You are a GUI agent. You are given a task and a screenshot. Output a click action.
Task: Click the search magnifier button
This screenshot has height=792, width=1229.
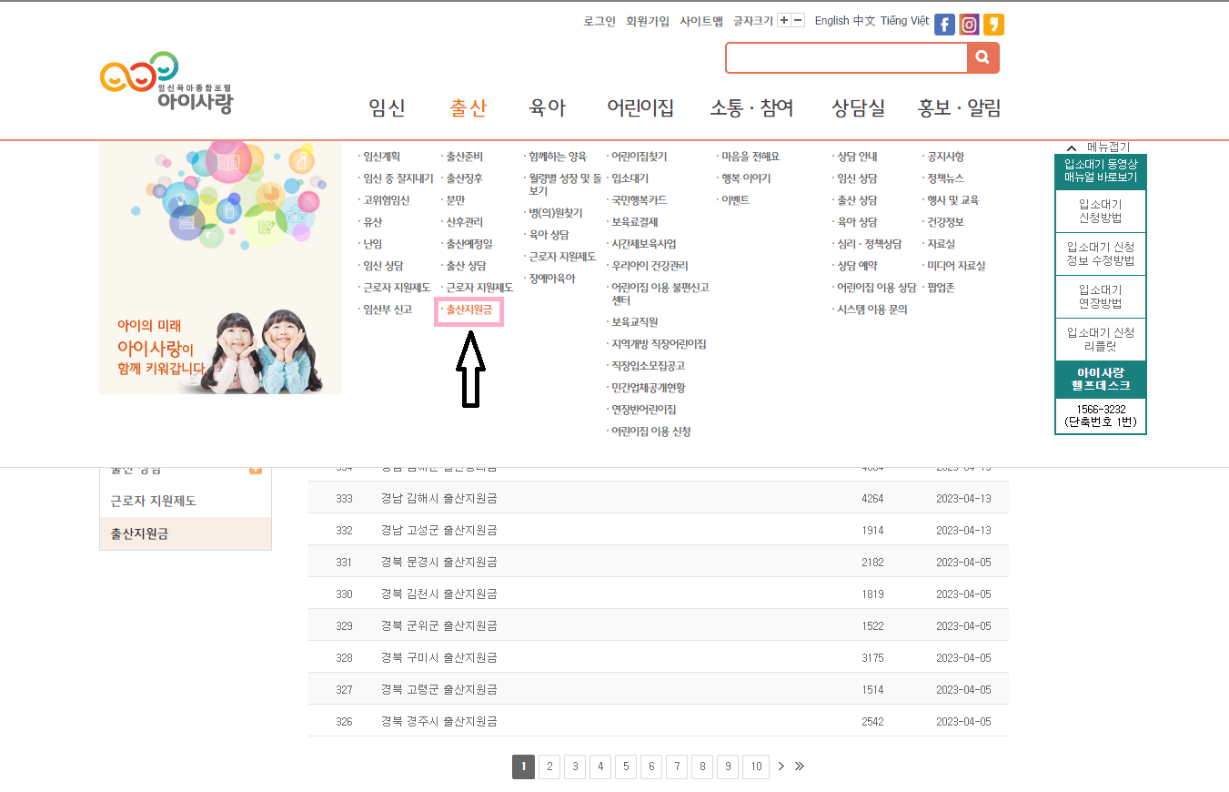pyautogui.click(x=982, y=57)
